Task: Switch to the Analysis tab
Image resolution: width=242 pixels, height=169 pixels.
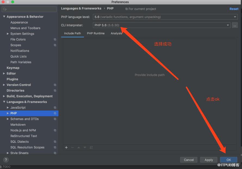Action: pos(116,33)
